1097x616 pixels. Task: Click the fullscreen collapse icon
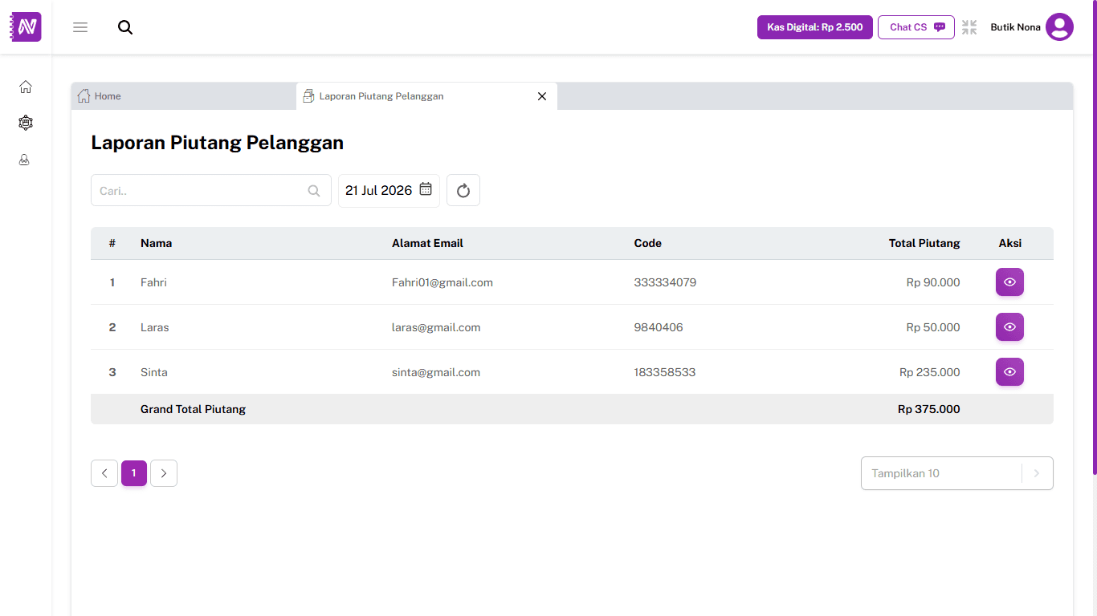[969, 27]
